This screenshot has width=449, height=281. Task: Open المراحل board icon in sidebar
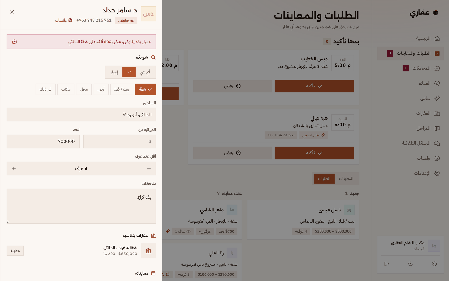point(437,128)
